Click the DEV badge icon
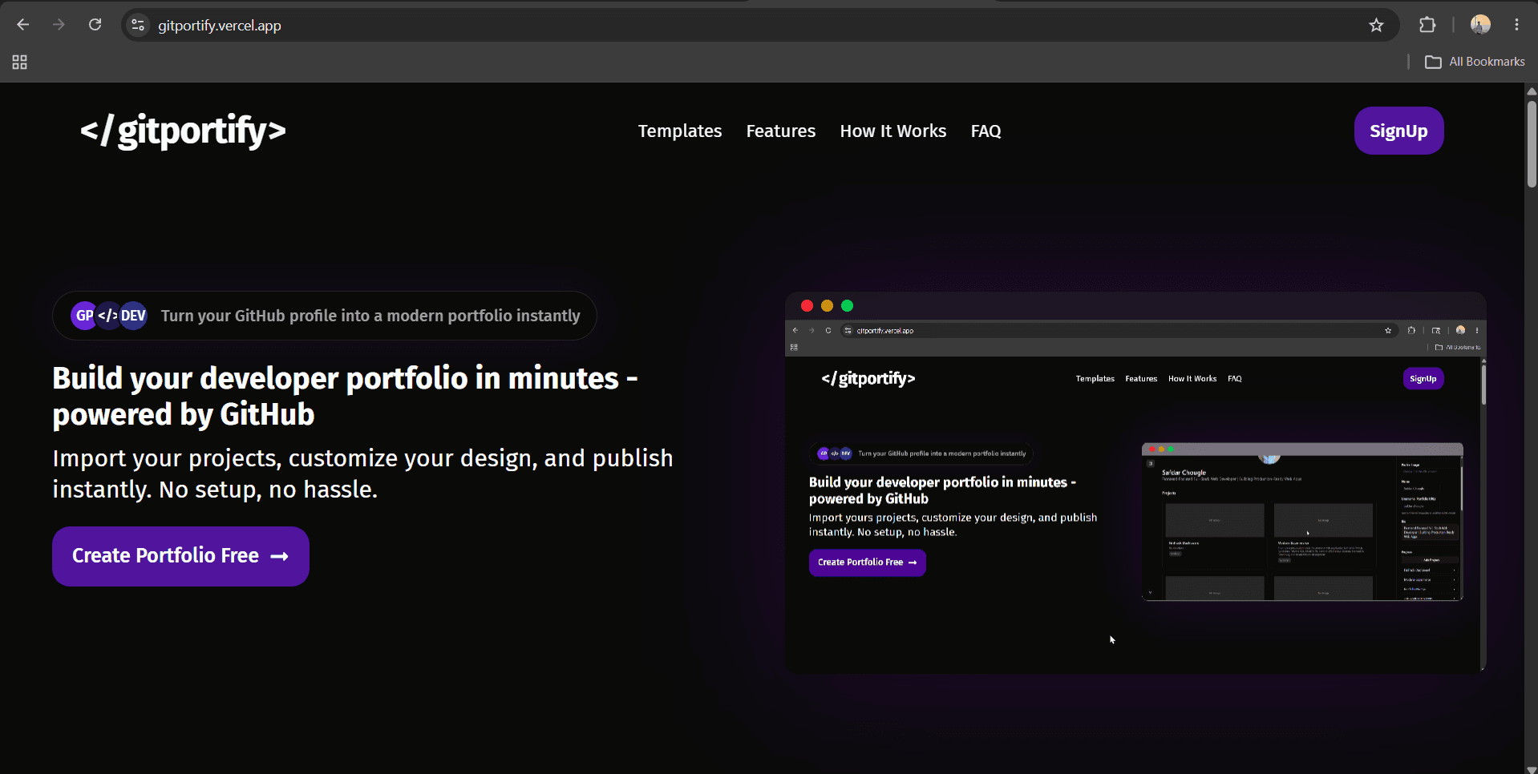This screenshot has height=774, width=1538. pos(133,316)
